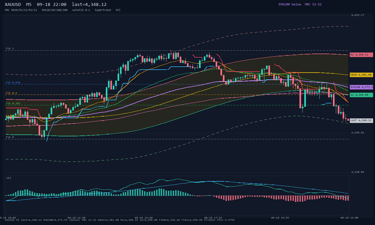Select the Fib 0.618 level label
375x225 pixels.
[13, 82]
